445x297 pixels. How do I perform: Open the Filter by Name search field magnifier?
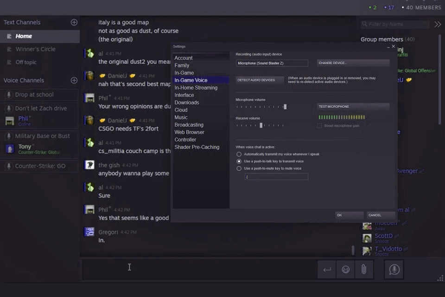[364, 24]
